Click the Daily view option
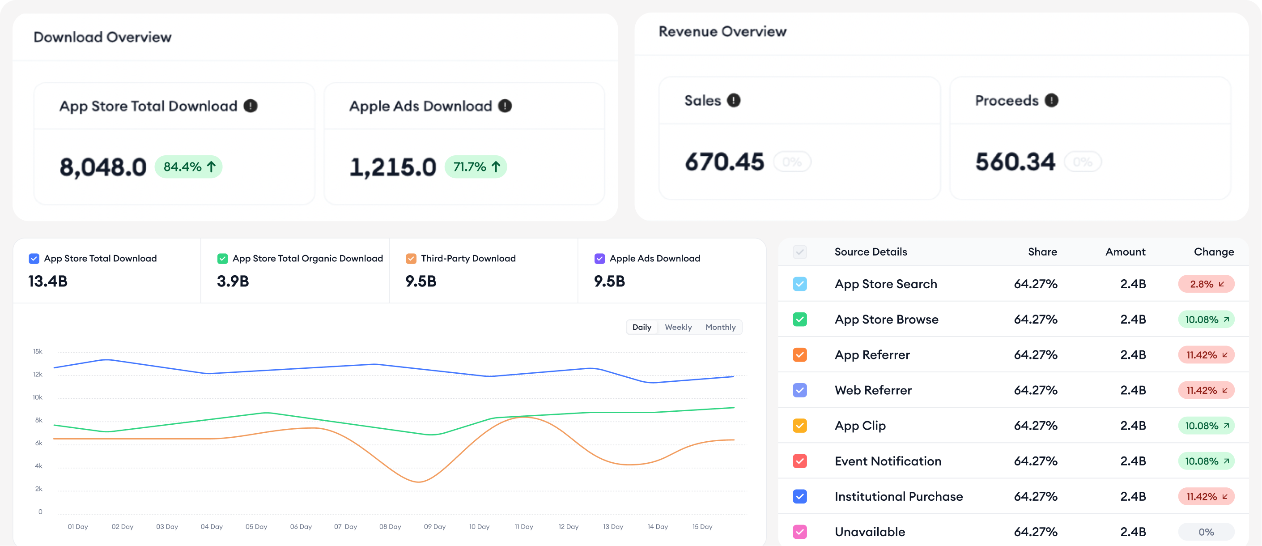Viewport: 1262px width, 546px height. (642, 327)
